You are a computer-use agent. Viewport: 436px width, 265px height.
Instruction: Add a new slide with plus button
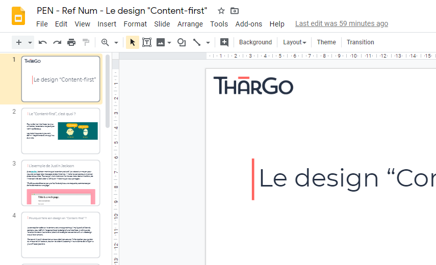(19, 42)
